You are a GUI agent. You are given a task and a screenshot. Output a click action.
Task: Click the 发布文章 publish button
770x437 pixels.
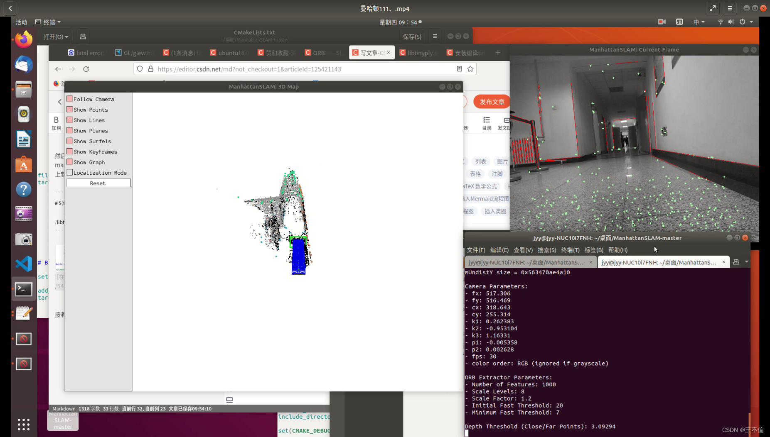[x=491, y=102]
